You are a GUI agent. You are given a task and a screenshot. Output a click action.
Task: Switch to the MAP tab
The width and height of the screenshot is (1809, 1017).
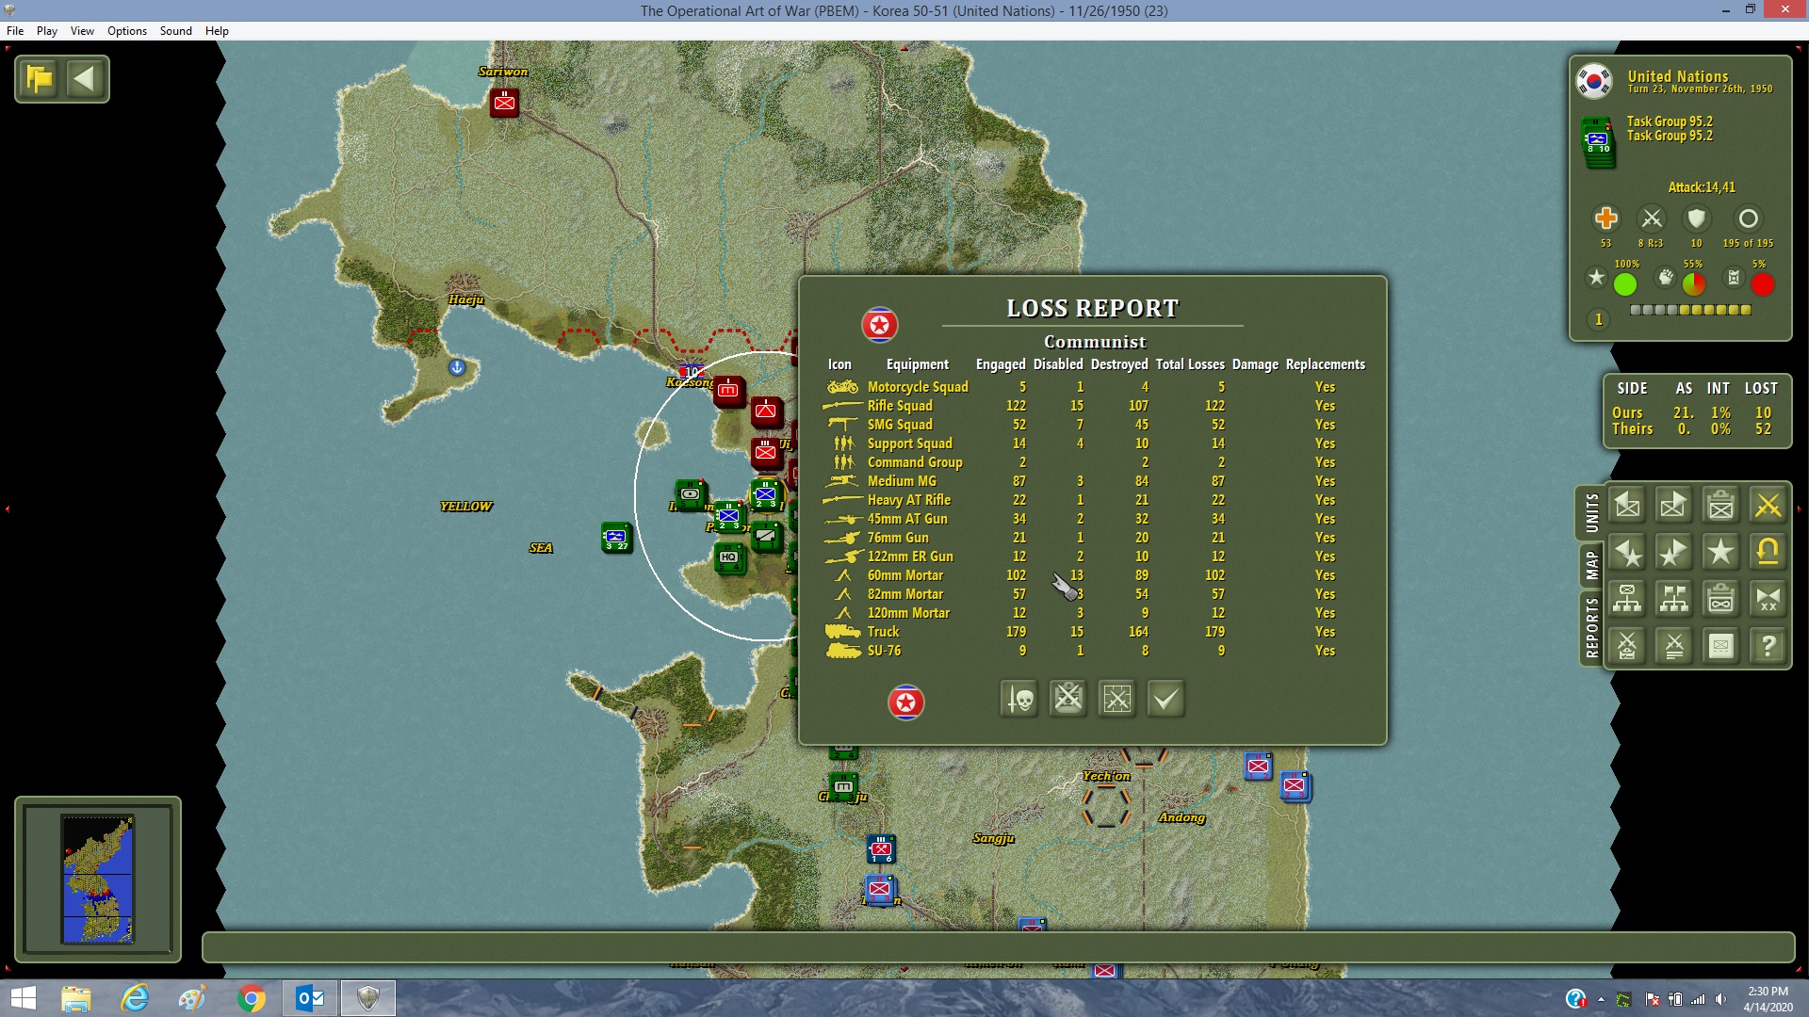pos(1591,566)
